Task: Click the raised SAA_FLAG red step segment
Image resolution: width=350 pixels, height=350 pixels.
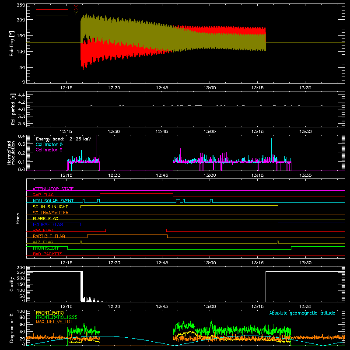Action: [136, 229]
